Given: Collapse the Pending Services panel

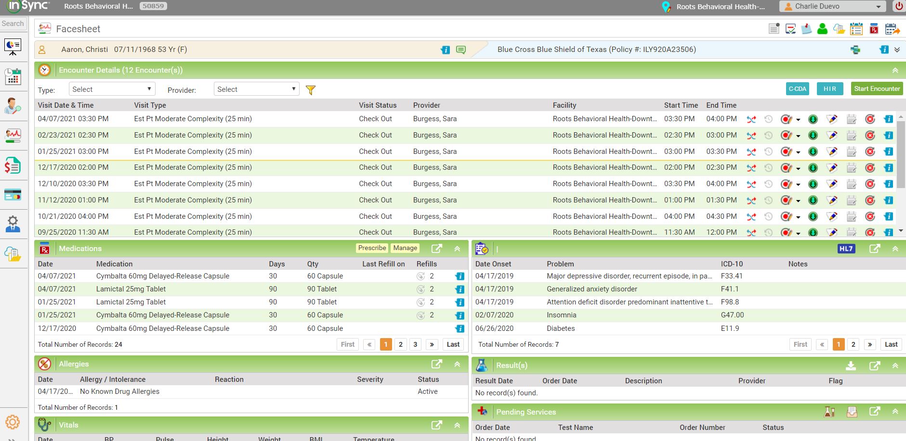Looking at the screenshot, I should (895, 412).
